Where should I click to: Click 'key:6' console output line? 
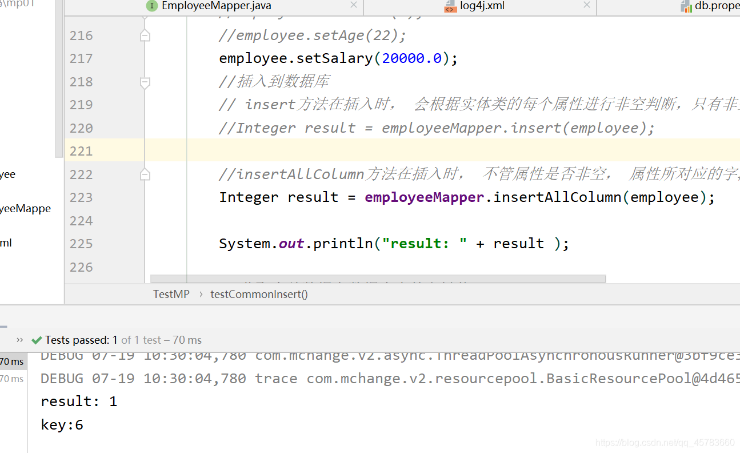click(x=62, y=425)
